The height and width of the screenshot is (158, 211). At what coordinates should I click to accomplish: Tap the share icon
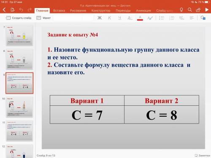[x=198, y=10]
